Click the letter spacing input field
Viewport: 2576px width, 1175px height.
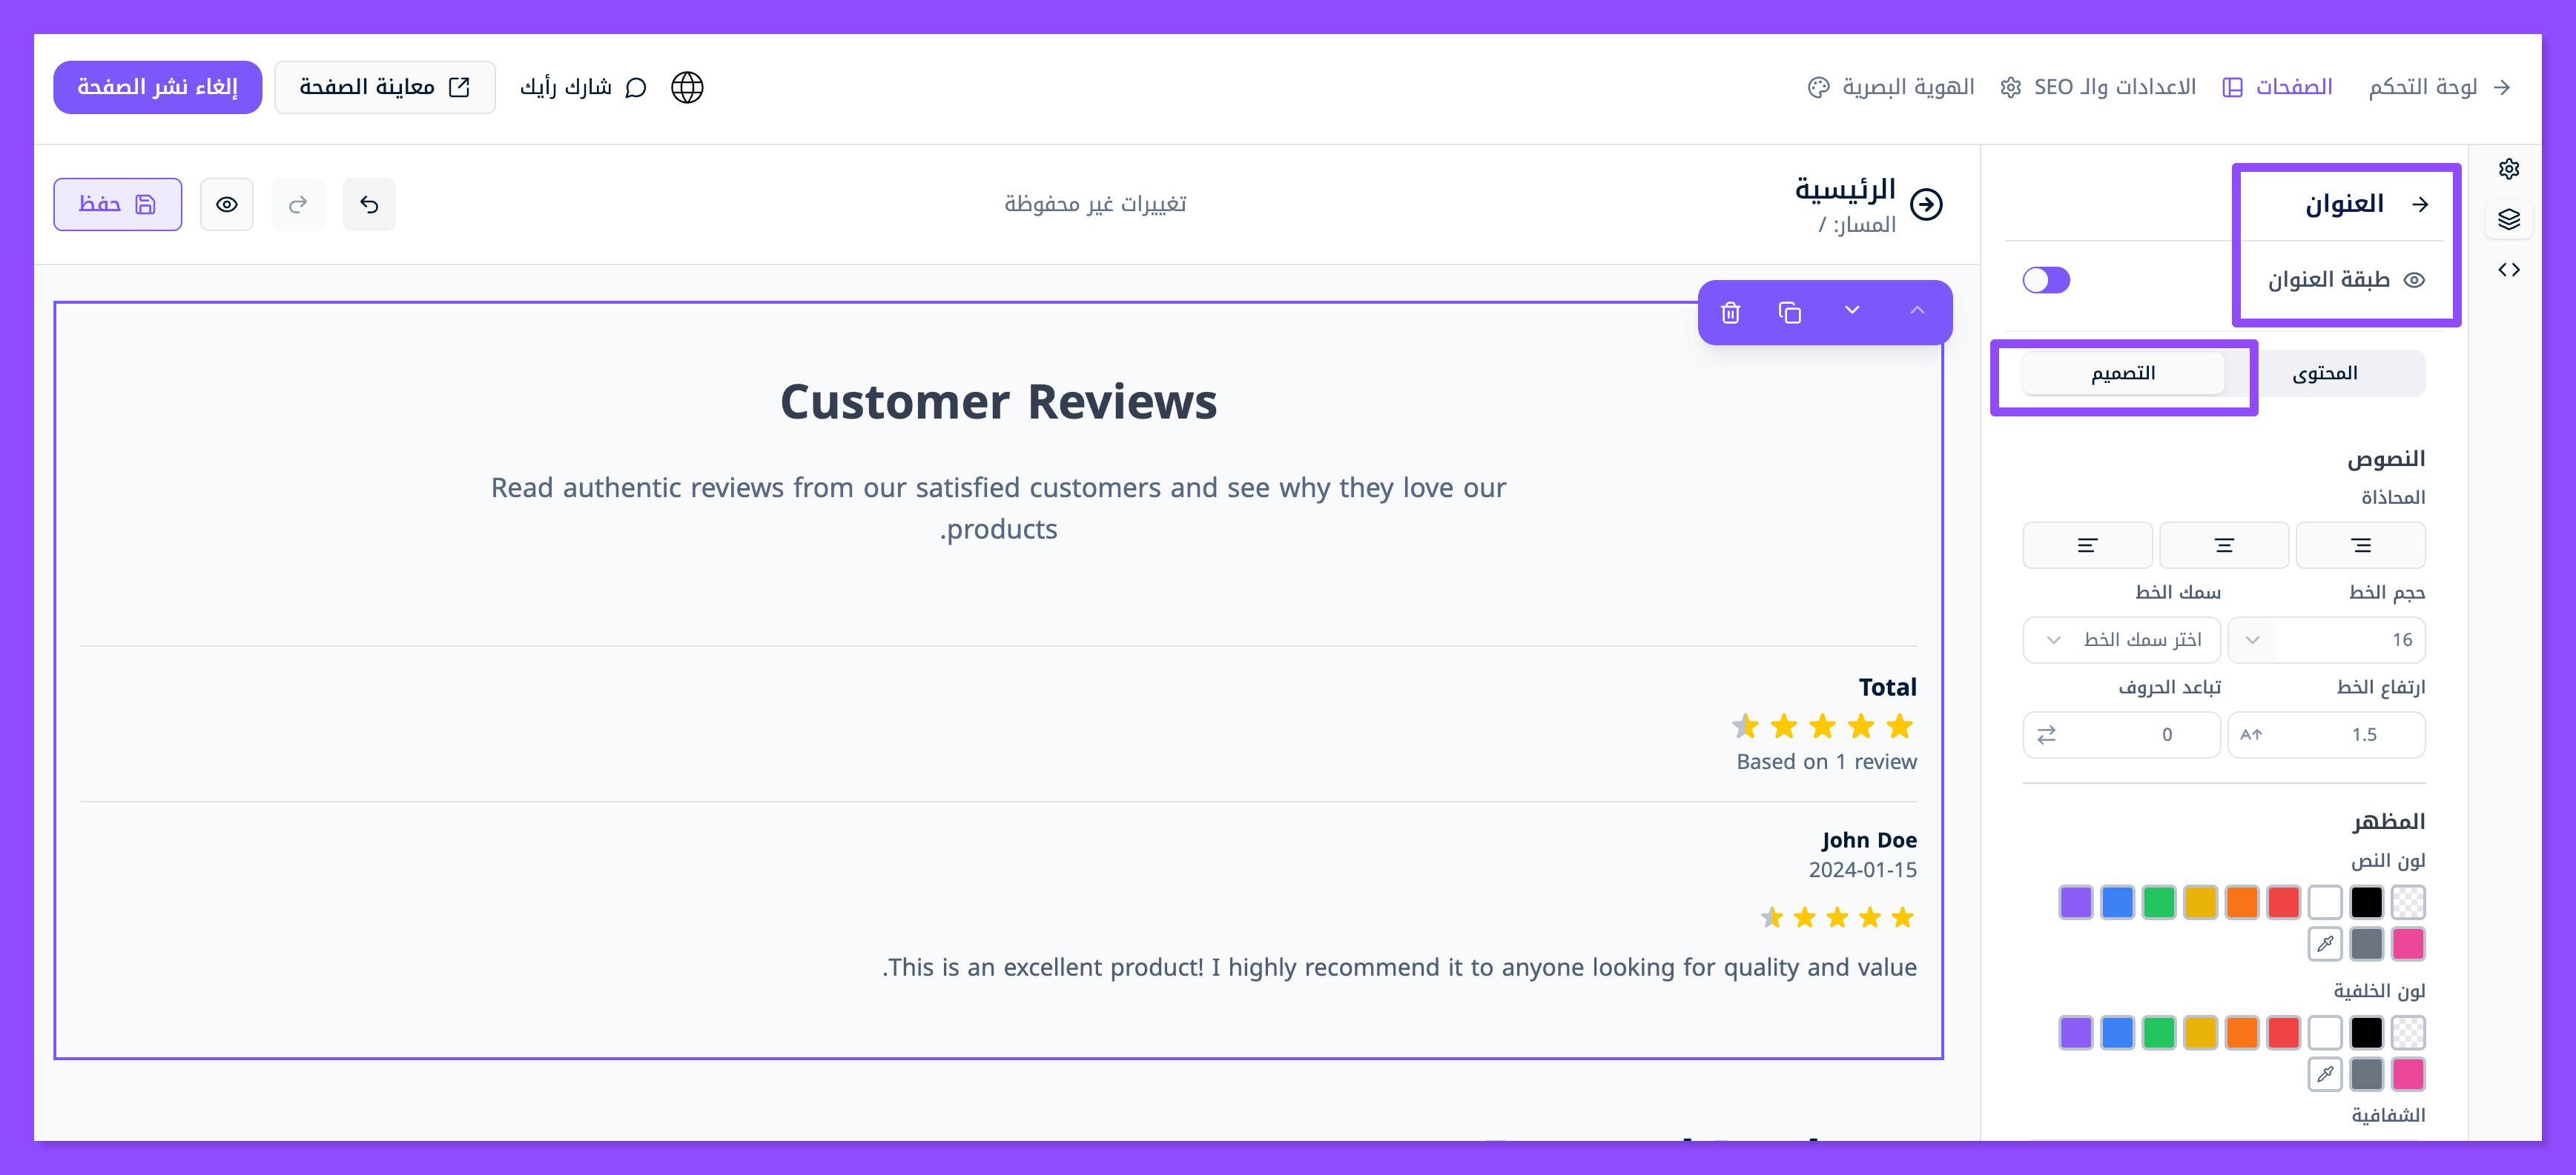coord(2140,736)
